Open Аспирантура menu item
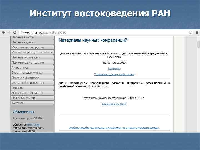 32,67
